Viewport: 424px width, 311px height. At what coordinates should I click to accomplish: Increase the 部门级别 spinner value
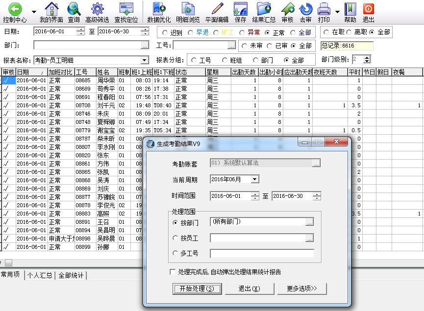pos(368,57)
